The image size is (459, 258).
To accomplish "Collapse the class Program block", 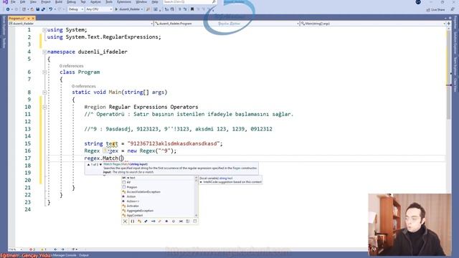I will coord(44,72).
